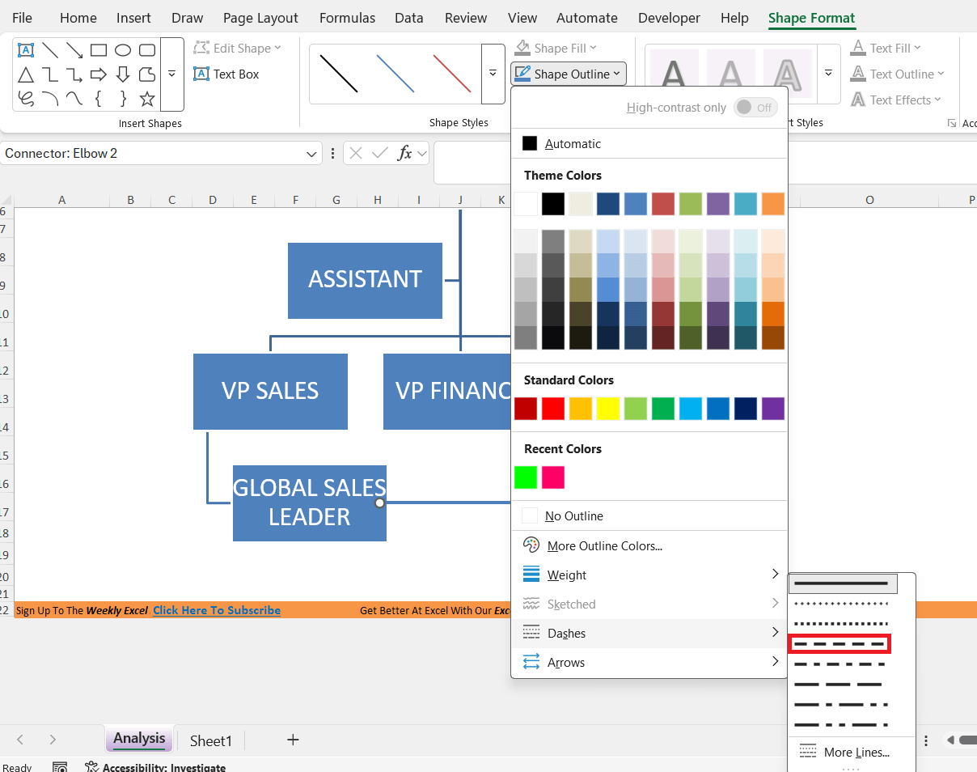Pick the Orange theme color swatch
The height and width of the screenshot is (772, 977).
click(773, 204)
